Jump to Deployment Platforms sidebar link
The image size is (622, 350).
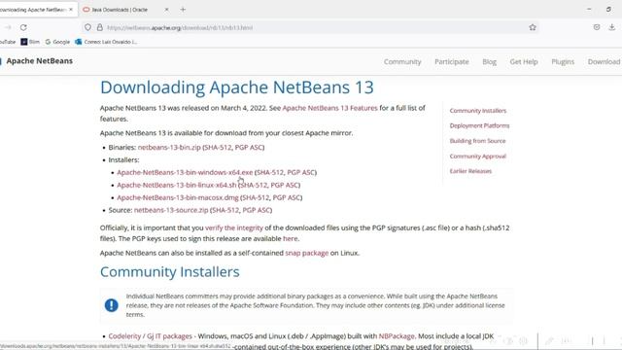click(479, 125)
